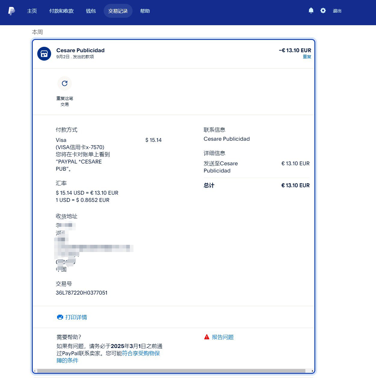
Task: Click the 报告问题 link
Action: (x=223, y=337)
